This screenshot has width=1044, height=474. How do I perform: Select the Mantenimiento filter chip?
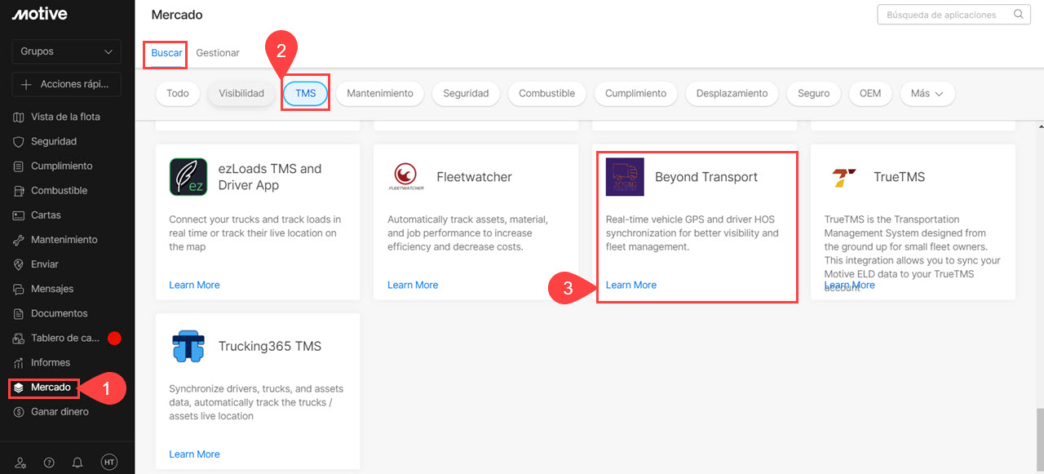tap(379, 93)
